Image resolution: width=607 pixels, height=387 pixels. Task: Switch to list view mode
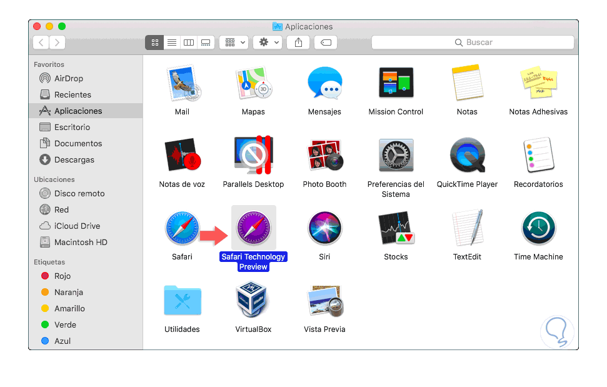click(172, 43)
